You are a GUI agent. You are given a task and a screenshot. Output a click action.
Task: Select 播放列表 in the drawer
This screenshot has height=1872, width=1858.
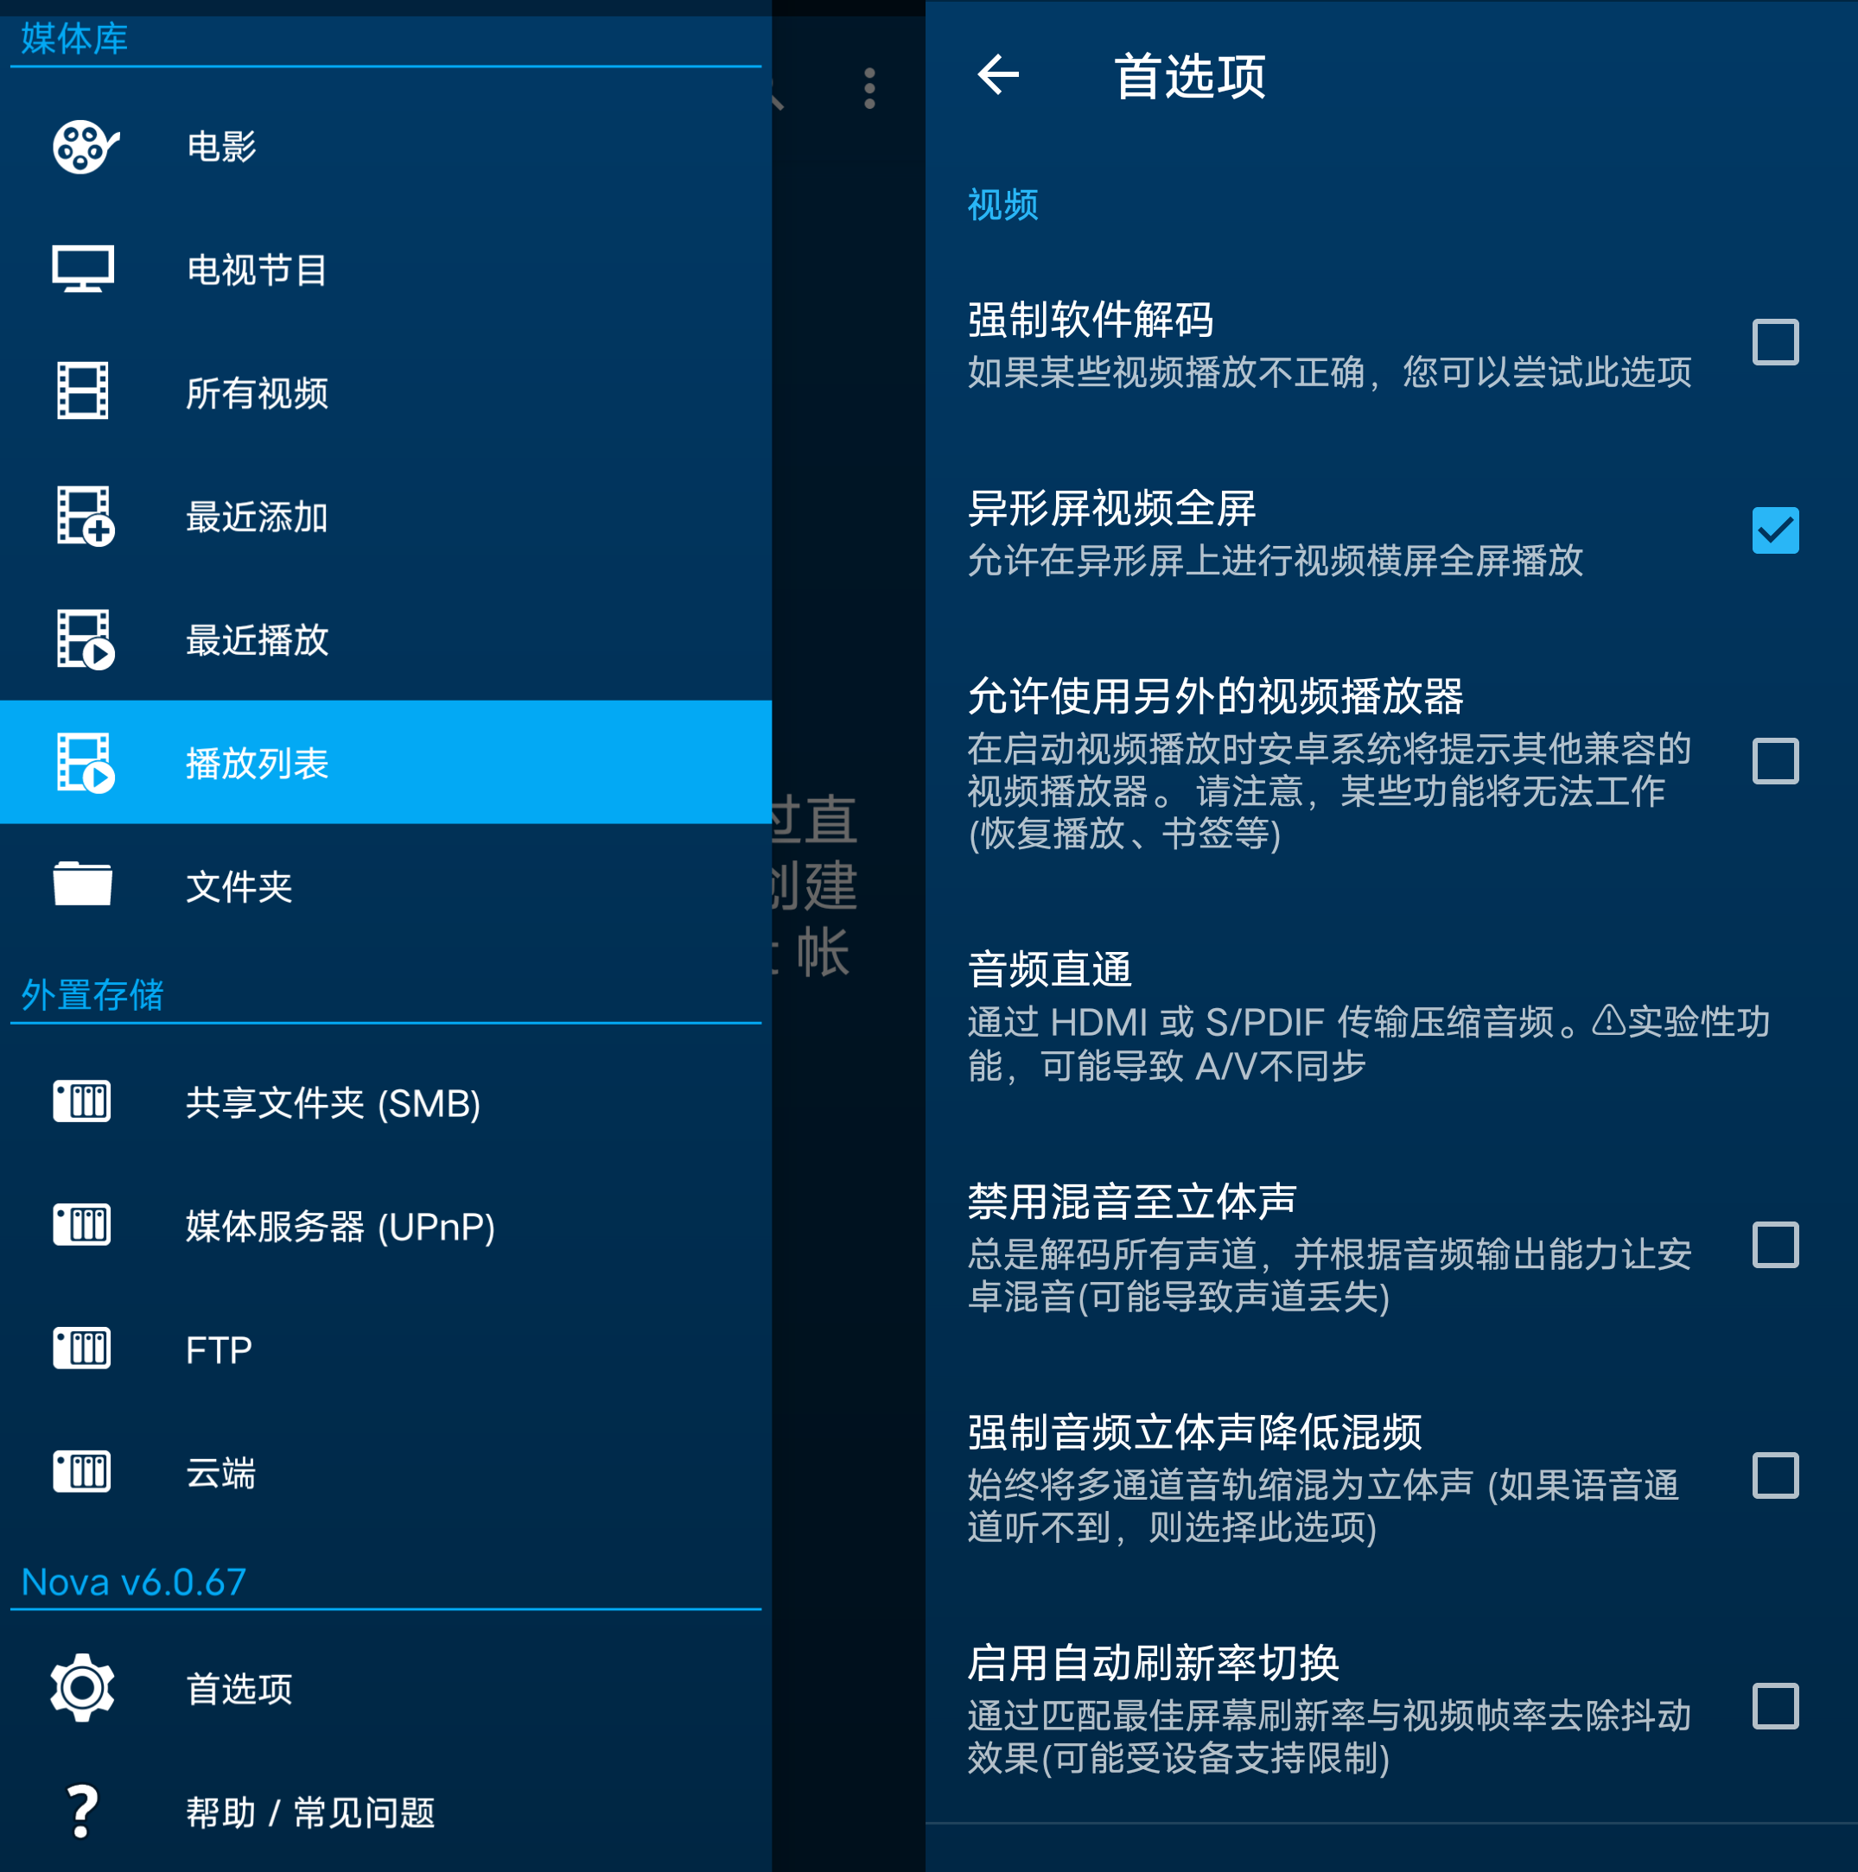pyautogui.click(x=385, y=763)
